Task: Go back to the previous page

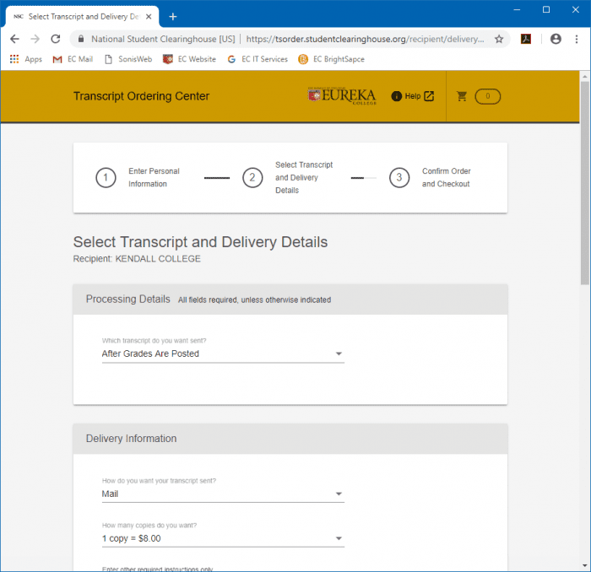Action: (14, 39)
